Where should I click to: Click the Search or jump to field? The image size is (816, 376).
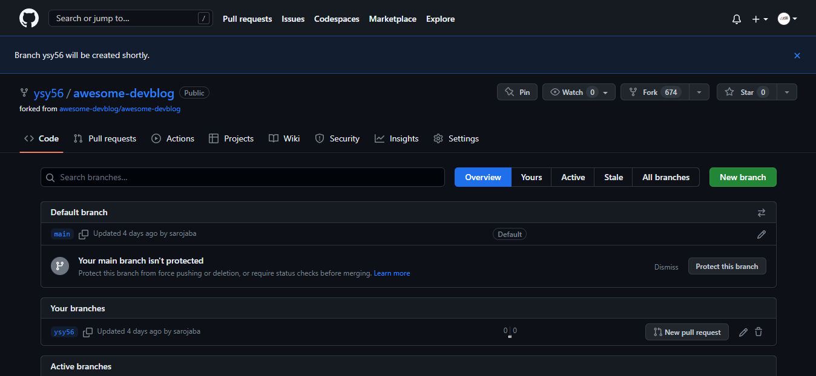(131, 18)
